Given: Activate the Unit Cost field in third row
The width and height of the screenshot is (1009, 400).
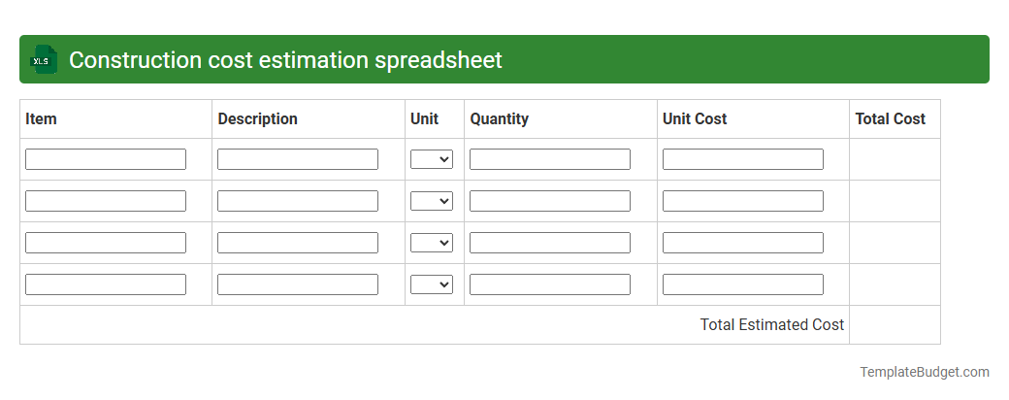Looking at the screenshot, I should pyautogui.click(x=743, y=243).
